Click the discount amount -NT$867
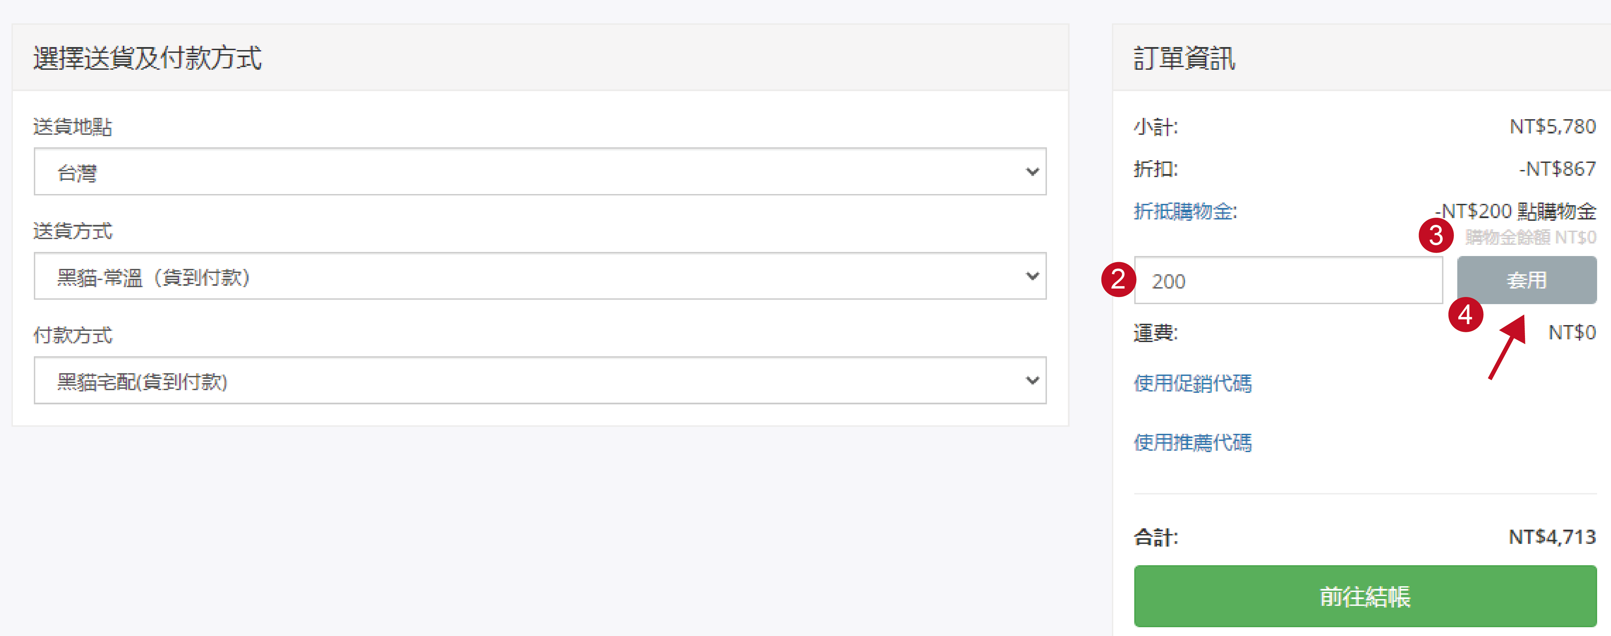1611x636 pixels. pyautogui.click(x=1557, y=169)
